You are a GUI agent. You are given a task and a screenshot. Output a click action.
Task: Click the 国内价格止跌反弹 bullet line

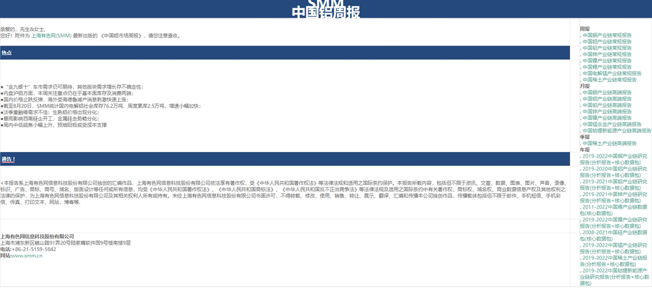click(65, 100)
